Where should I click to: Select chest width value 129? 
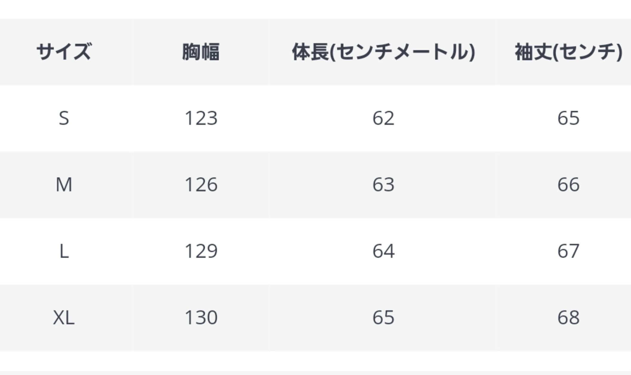pyautogui.click(x=201, y=251)
